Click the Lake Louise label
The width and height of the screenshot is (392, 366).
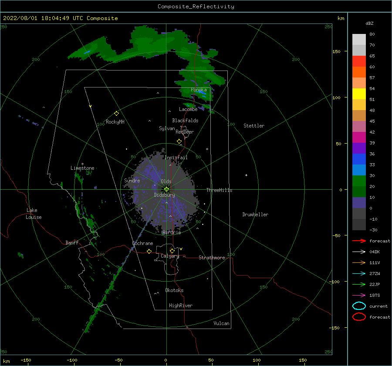(x=34, y=214)
